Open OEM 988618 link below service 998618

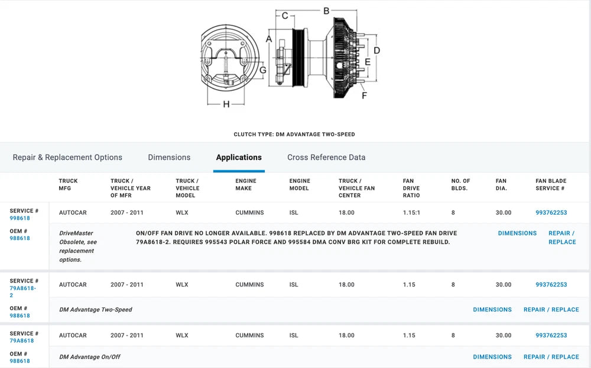tap(20, 238)
